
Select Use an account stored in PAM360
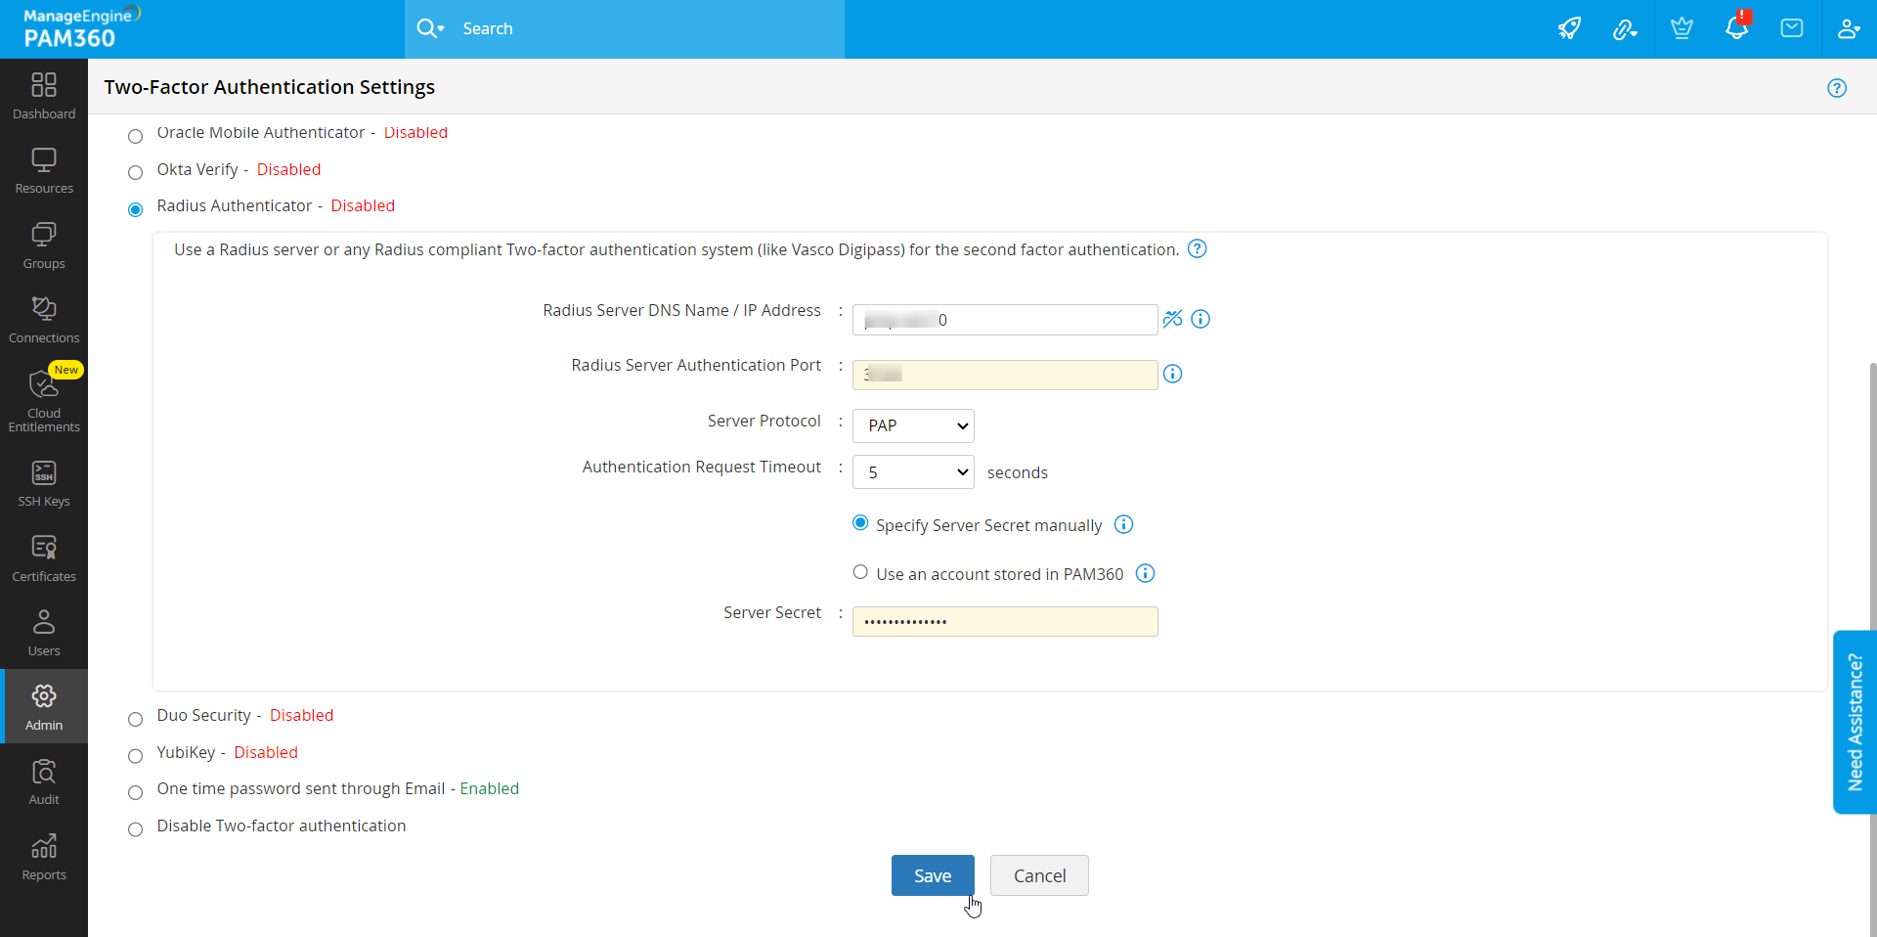[860, 572]
